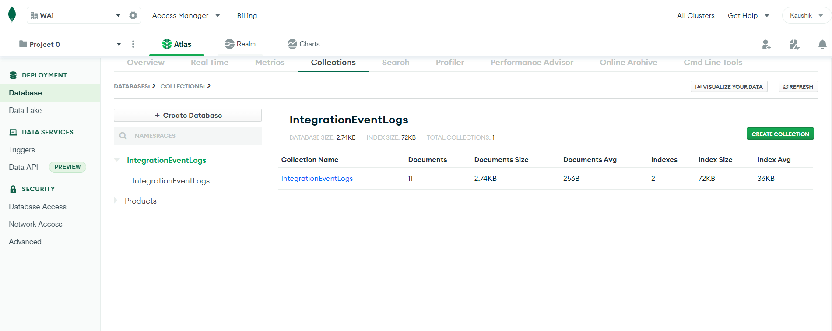Click Create Database button
The width and height of the screenshot is (832, 331).
coord(188,115)
